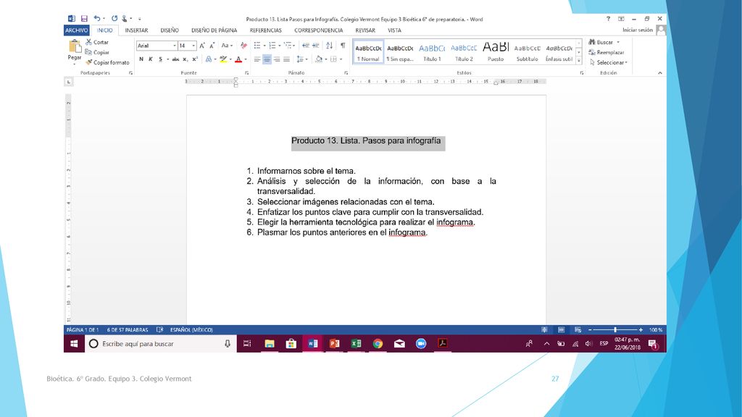
Task: Open Chrome from the Windows taskbar
Action: pos(378,344)
